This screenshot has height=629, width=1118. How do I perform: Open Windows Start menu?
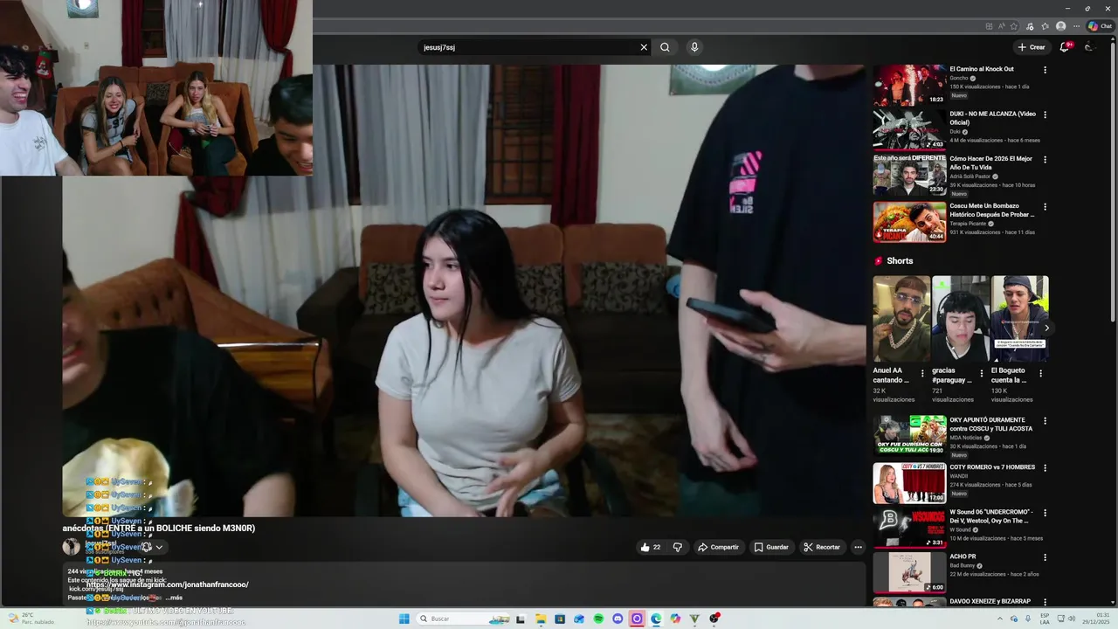point(404,619)
